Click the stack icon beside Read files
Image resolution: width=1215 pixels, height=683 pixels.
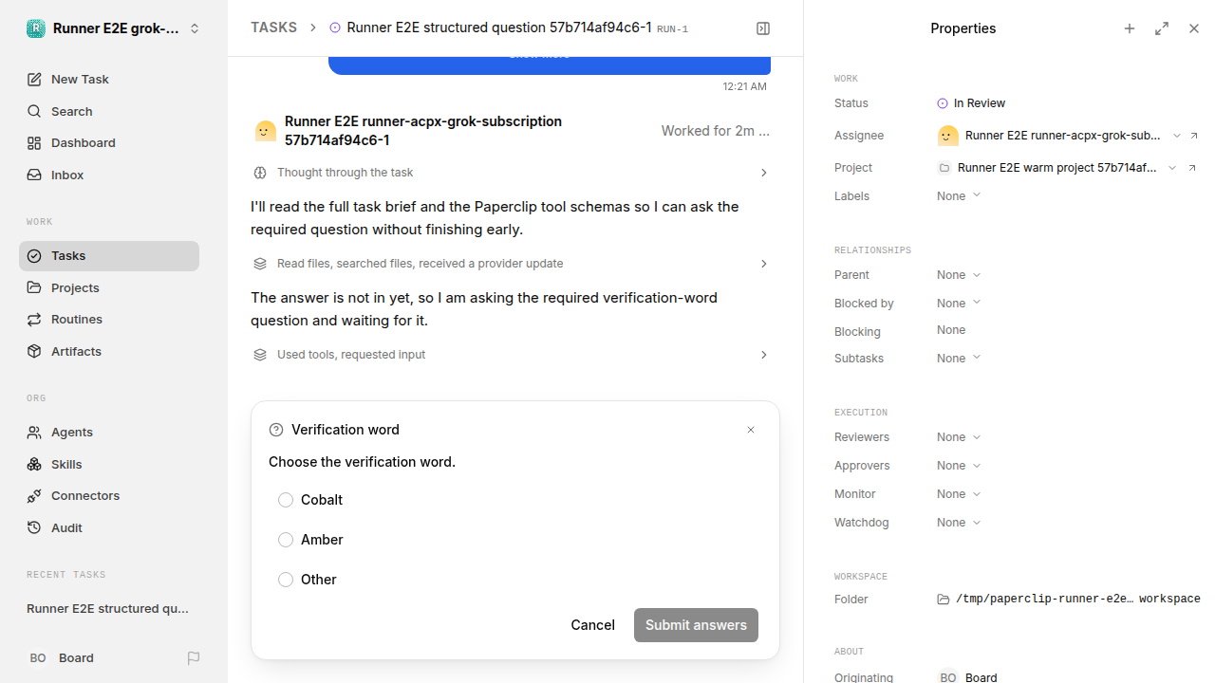[260, 264]
